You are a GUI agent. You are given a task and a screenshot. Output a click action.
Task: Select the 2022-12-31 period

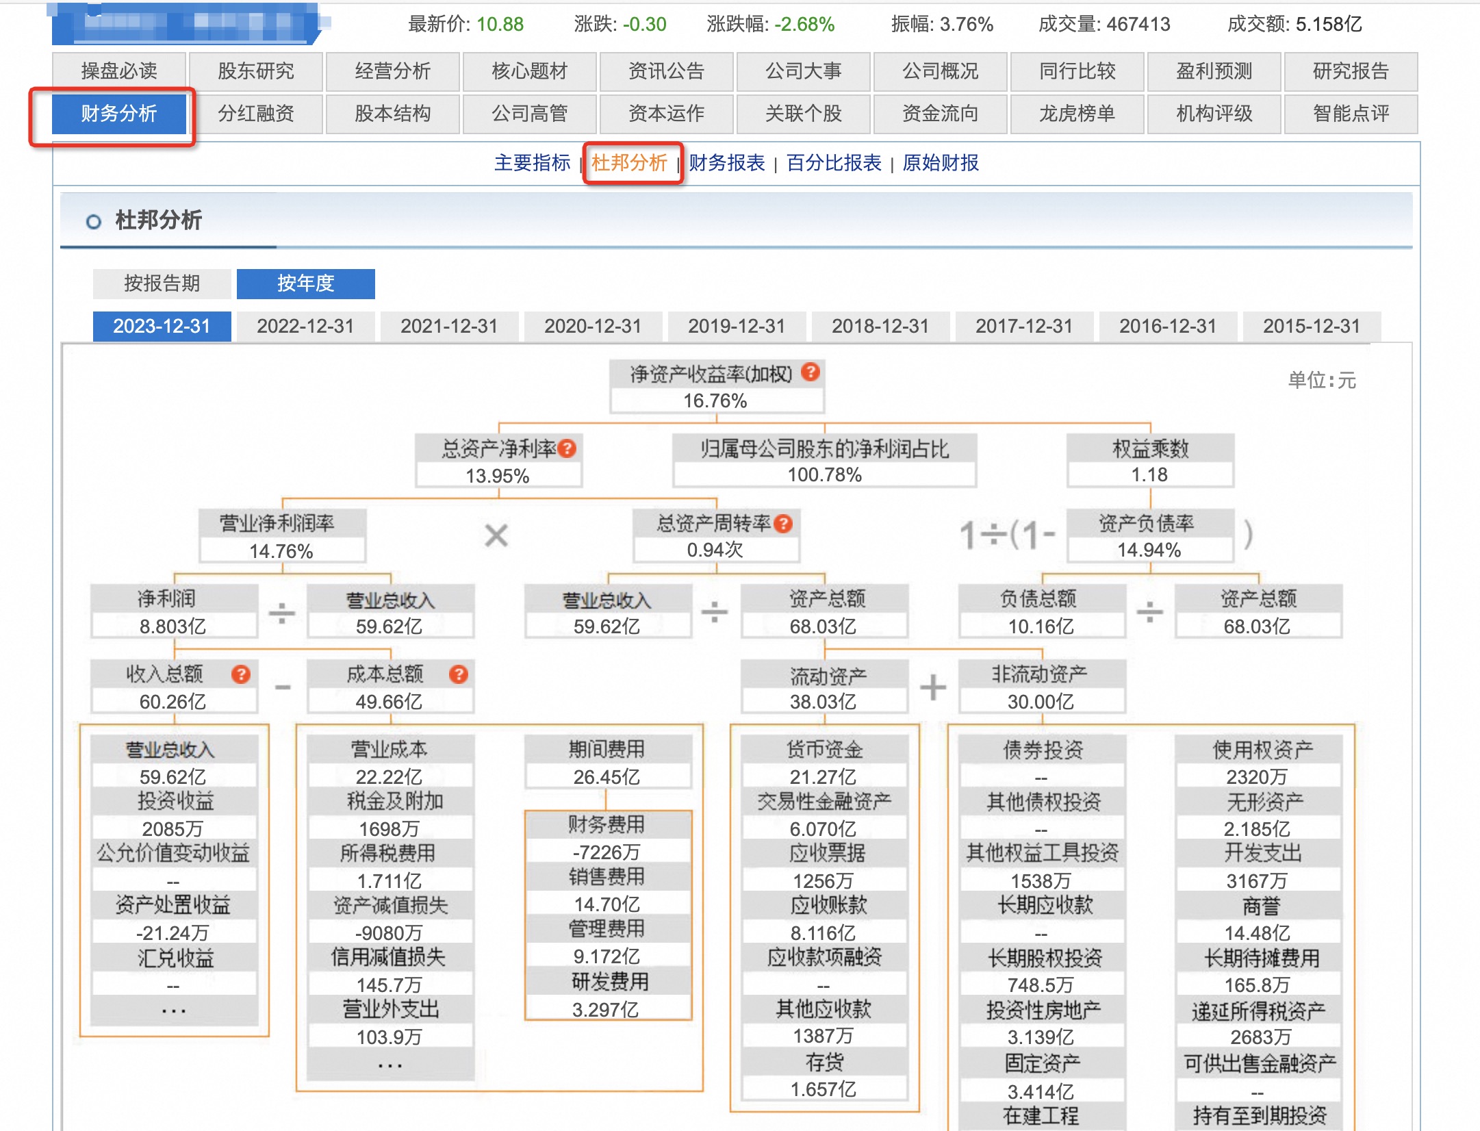coord(306,326)
